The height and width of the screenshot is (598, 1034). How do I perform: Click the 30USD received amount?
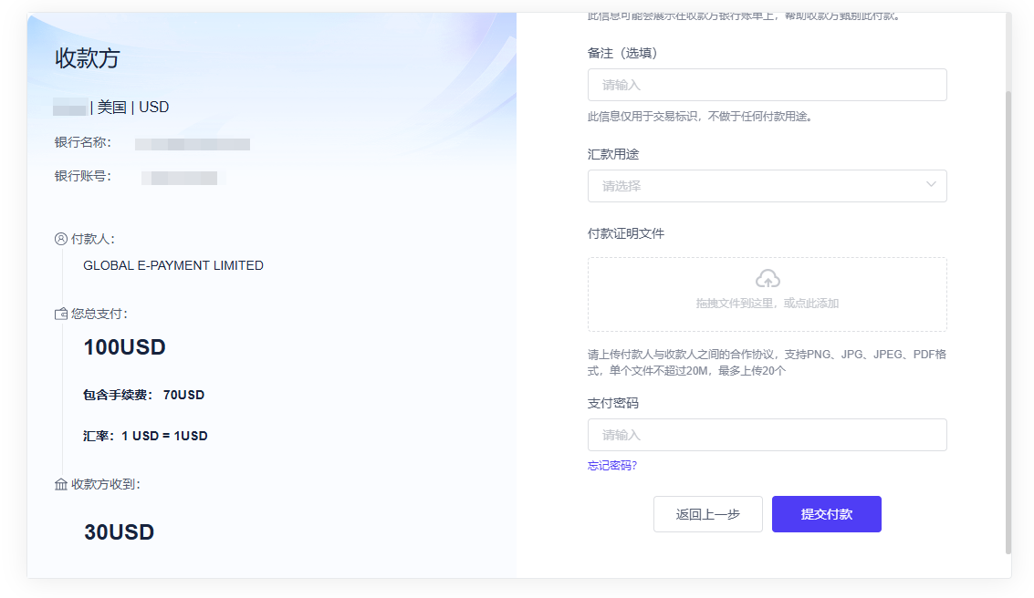(120, 532)
